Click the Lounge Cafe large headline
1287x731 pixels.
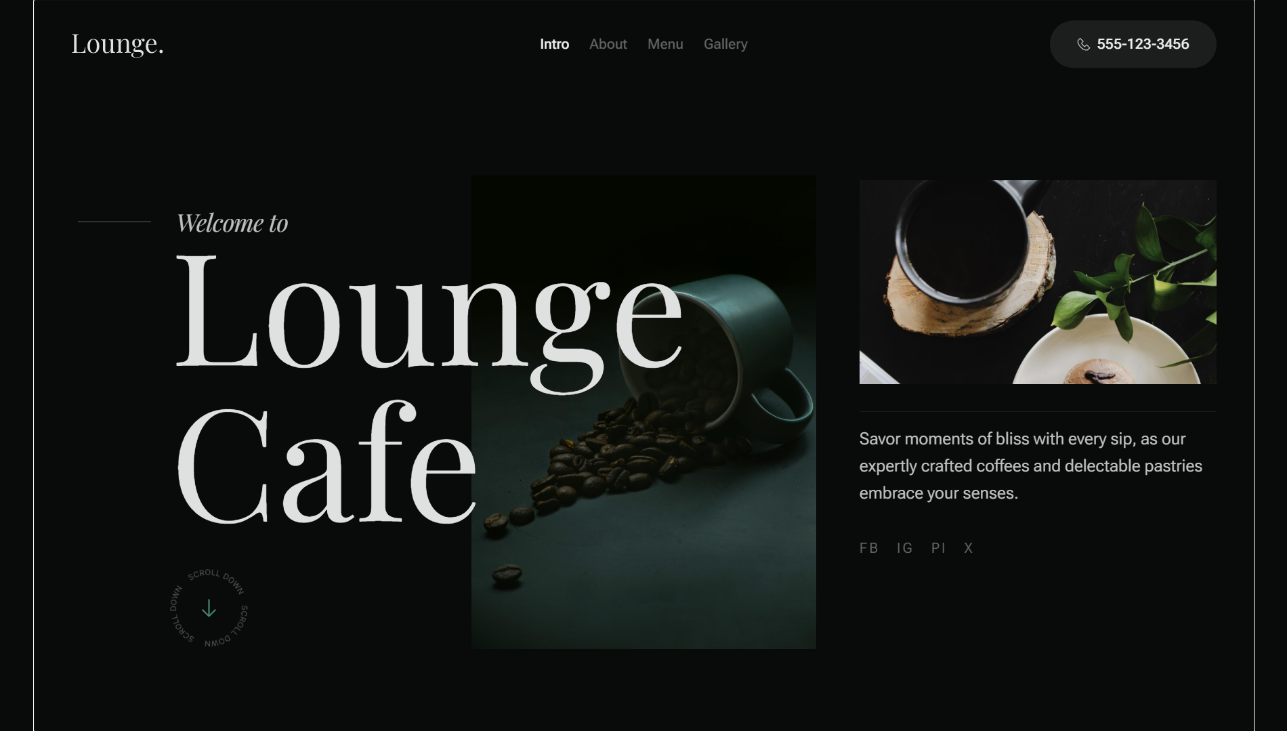(x=429, y=390)
